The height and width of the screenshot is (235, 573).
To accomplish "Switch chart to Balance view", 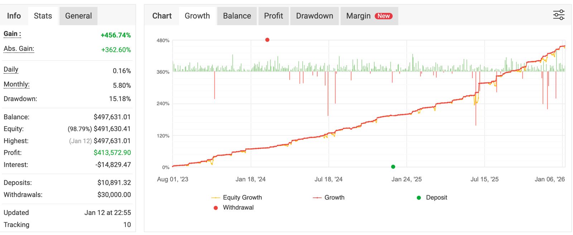I will click(237, 16).
